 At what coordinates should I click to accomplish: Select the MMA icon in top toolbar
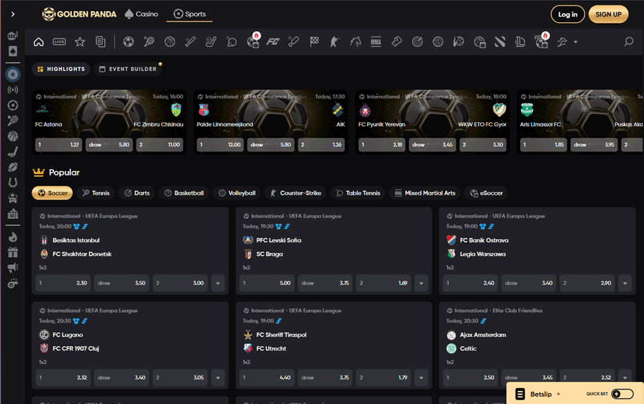point(376,42)
